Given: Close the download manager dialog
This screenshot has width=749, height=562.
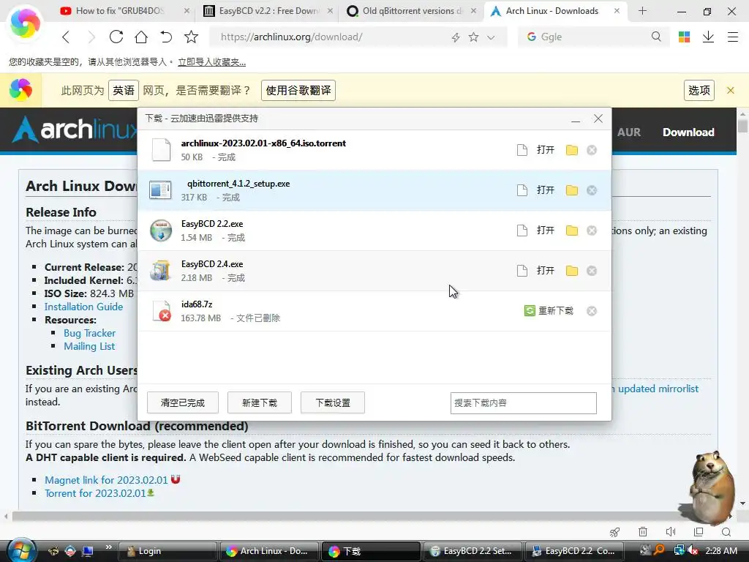Looking at the screenshot, I should (598, 119).
